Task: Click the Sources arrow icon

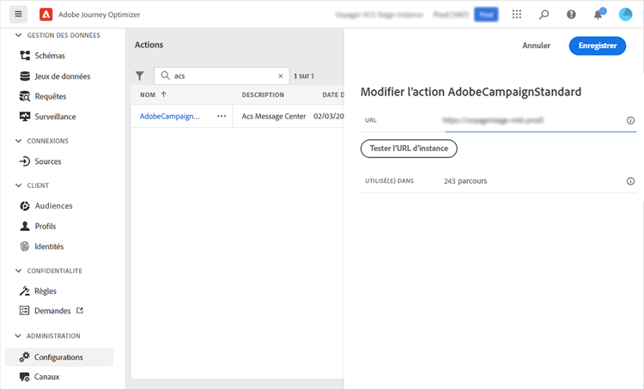Action: (25, 161)
